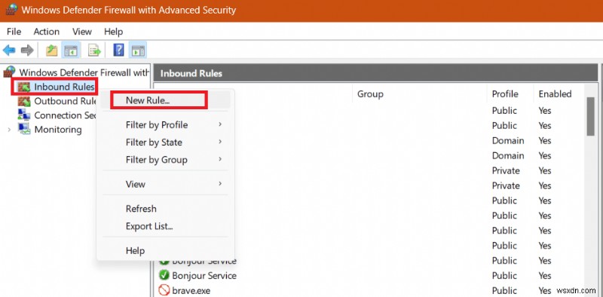Open the View submenu arrow in context menu
Viewport: 603px width, 297px height.
coord(220,183)
